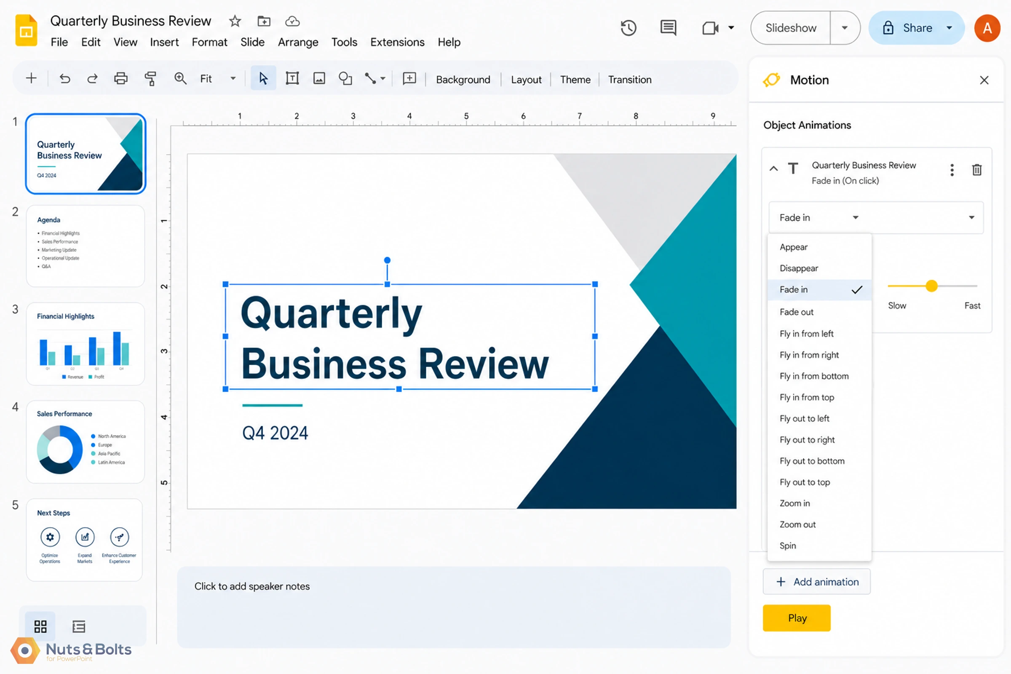Click the speaker notes field
This screenshot has width=1011, height=674.
(x=454, y=607)
